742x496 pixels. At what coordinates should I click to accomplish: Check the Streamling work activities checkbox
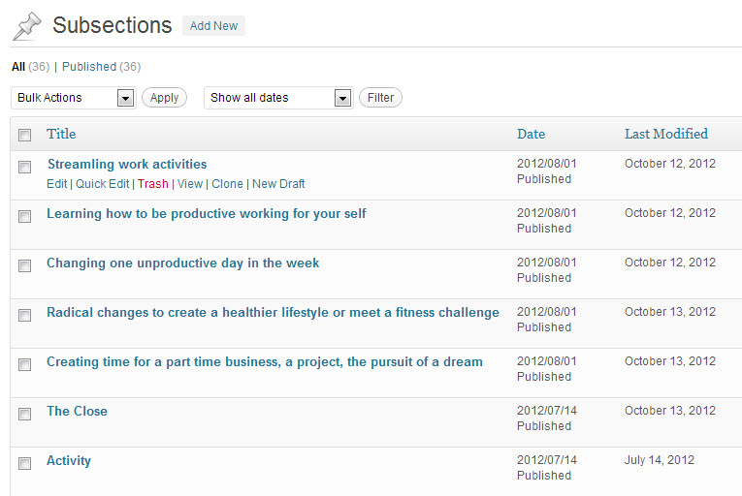click(25, 167)
